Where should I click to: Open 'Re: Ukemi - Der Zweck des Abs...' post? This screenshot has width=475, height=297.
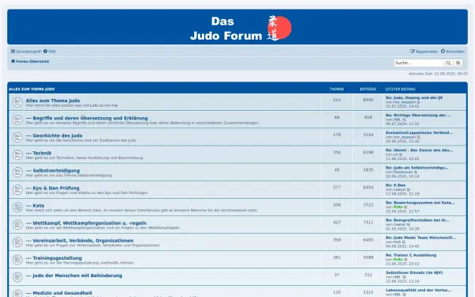(x=420, y=150)
